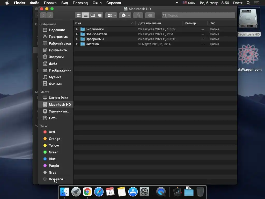Expand the Пользователи folder triangle

coord(77,34)
